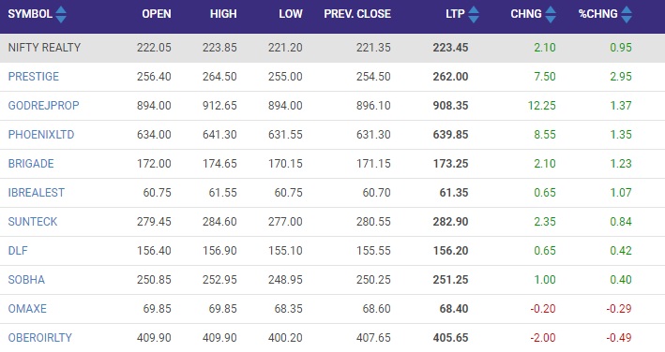Sort by %CHNG using arrow icon
This screenshot has height=352, width=665.
pyautogui.click(x=627, y=14)
